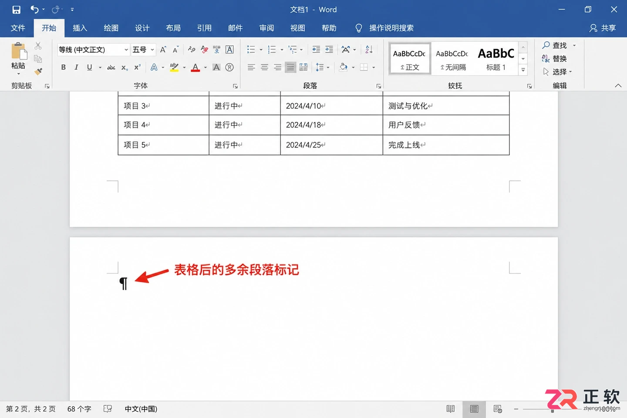Viewport: 627px width, 418px height.
Task: Increase the font size with the grow font icon
Action: click(163, 50)
